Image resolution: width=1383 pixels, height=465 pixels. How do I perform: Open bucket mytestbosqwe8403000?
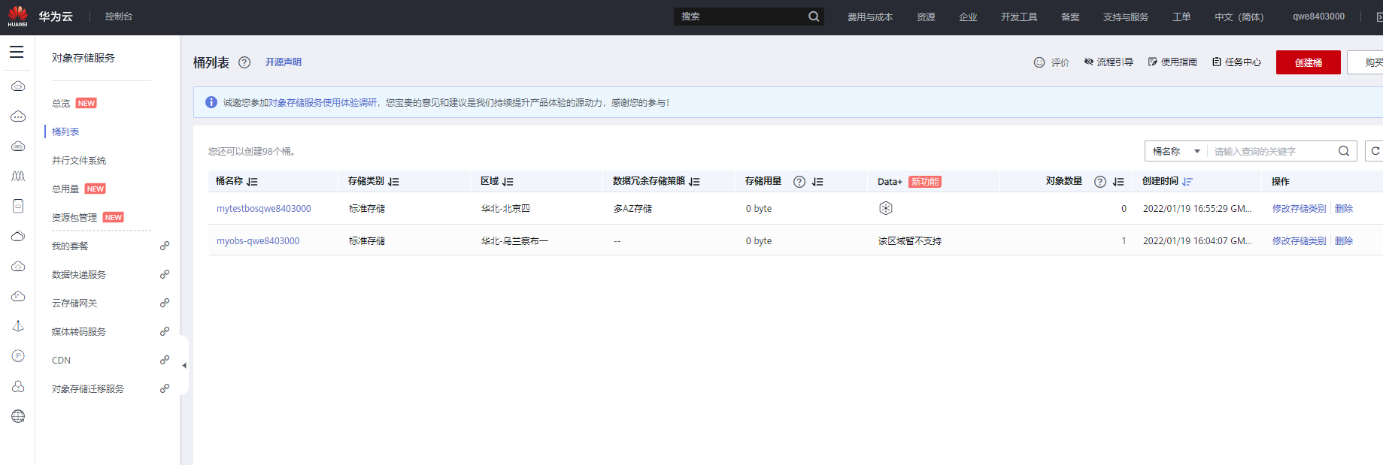[264, 208]
